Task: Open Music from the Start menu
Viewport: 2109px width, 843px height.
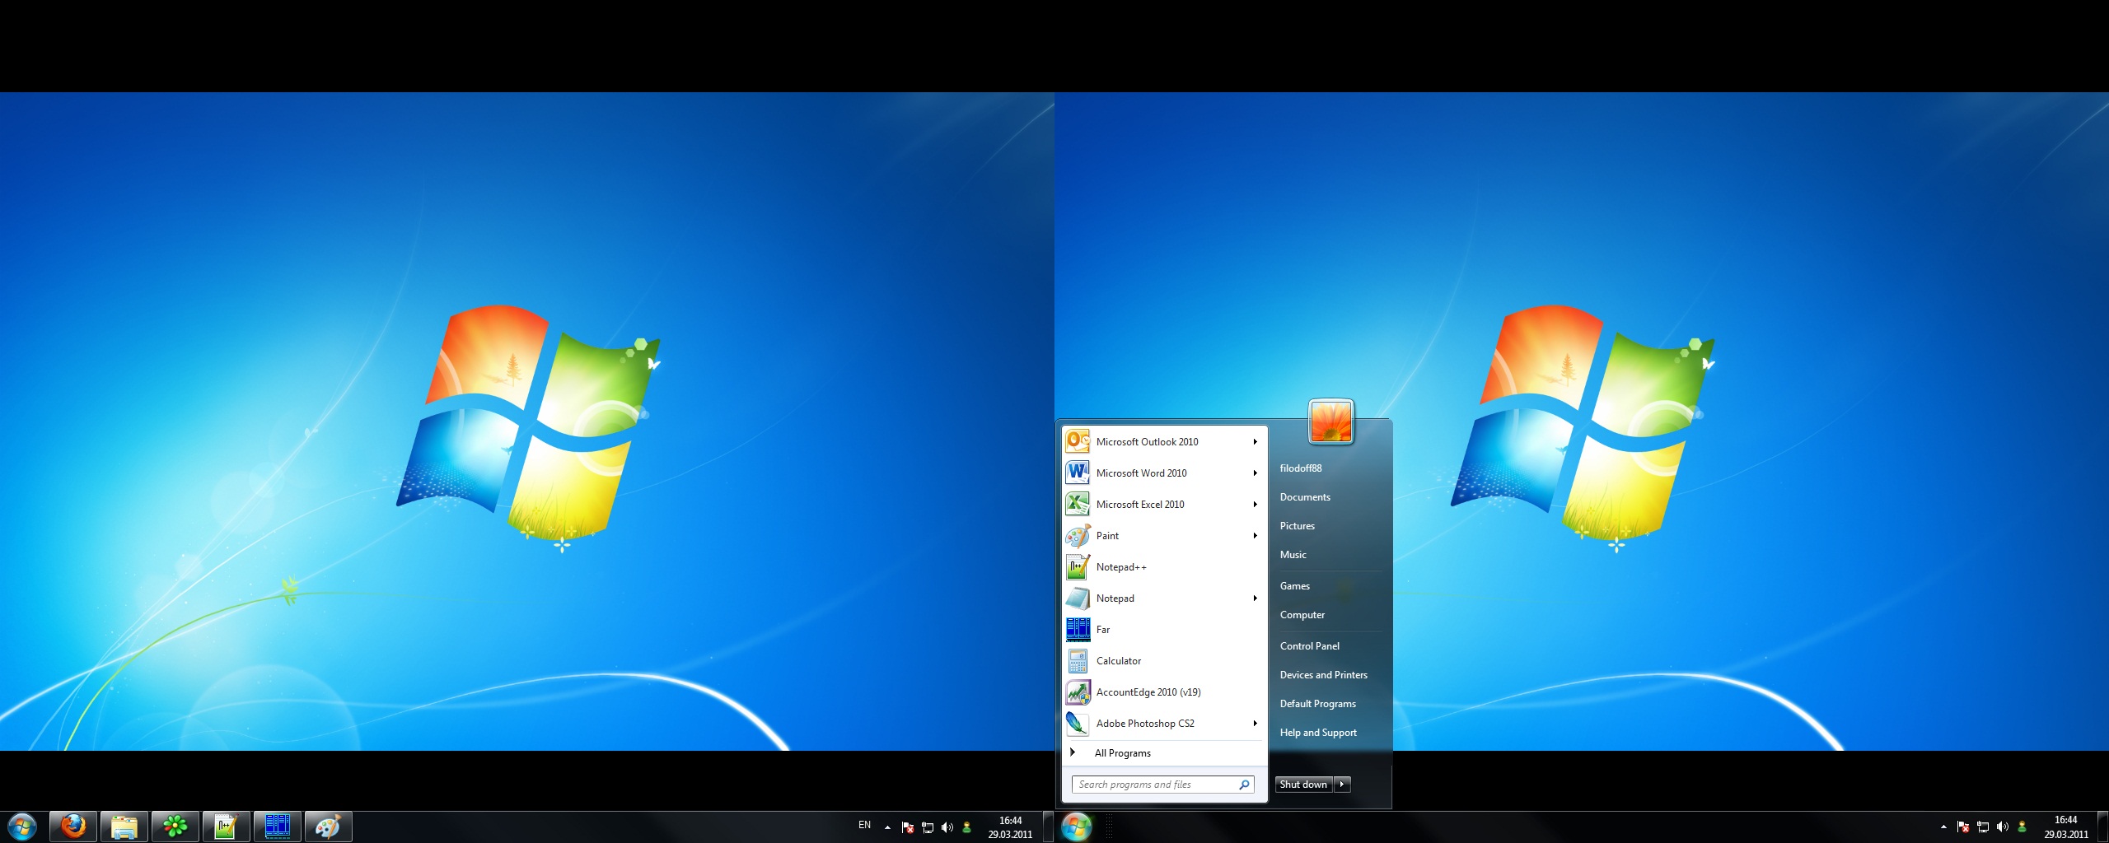Action: click(x=1293, y=555)
